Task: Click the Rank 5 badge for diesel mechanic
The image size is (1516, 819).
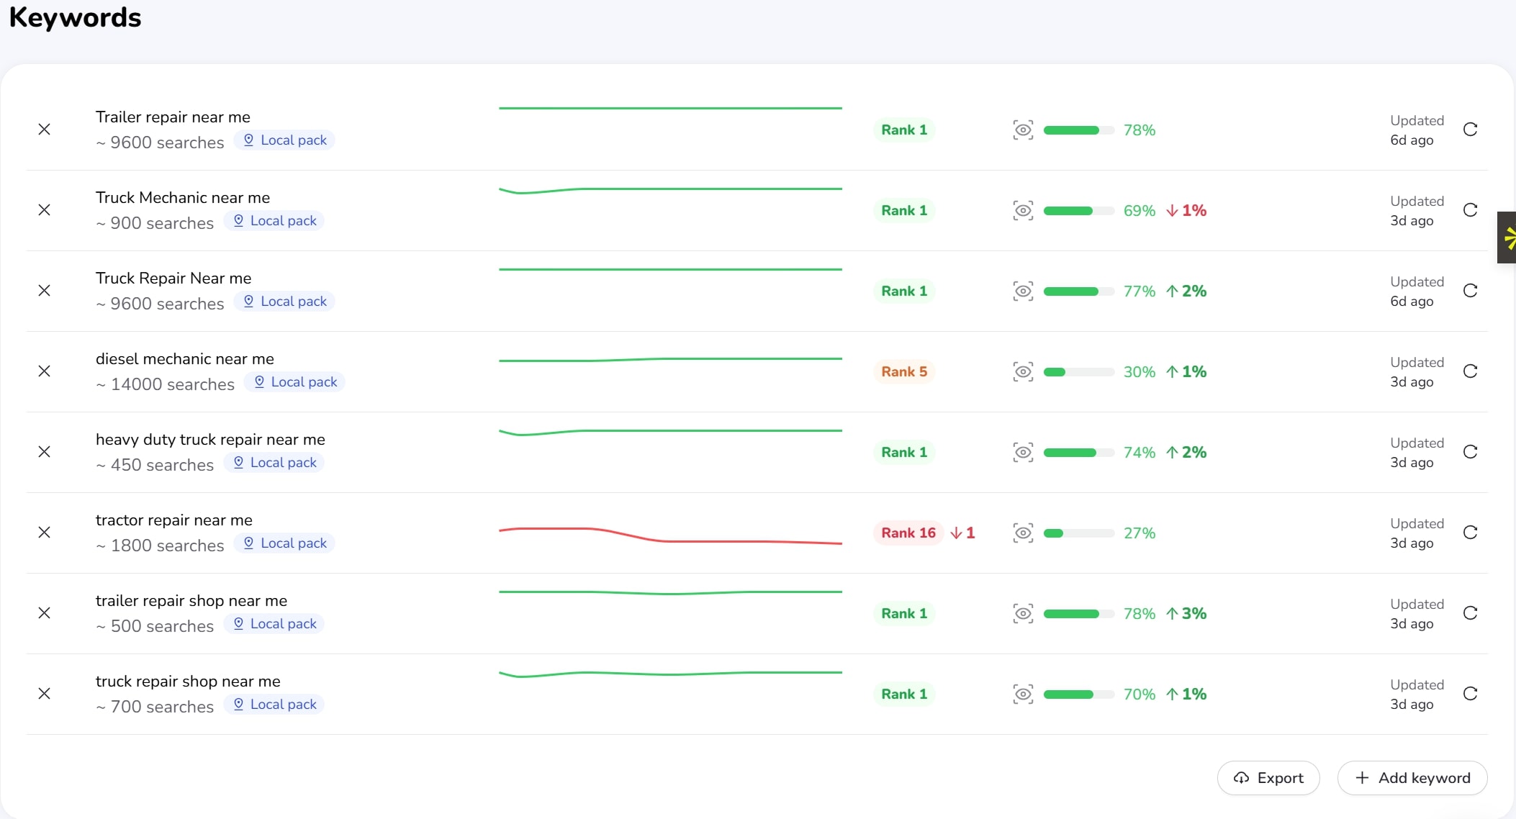Action: [x=903, y=371]
